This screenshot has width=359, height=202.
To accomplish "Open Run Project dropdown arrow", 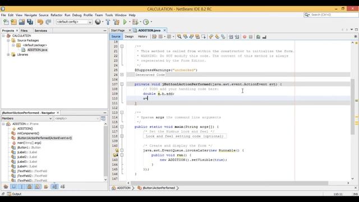I will [x=130, y=22].
